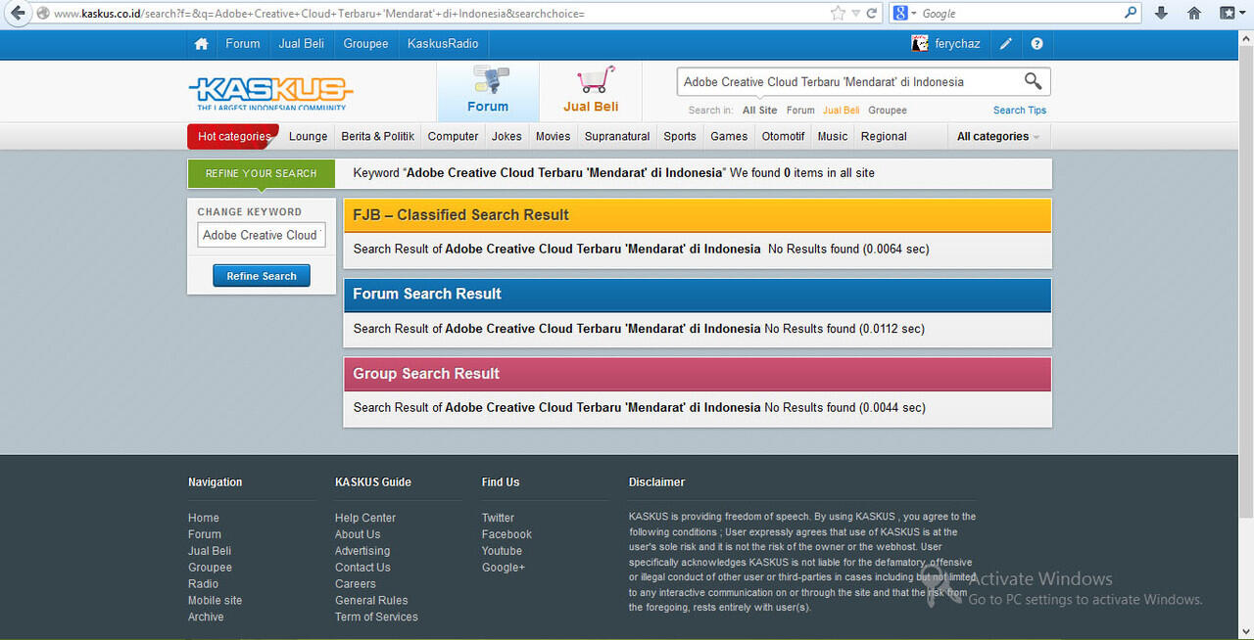
Task: Click the Change Keyword input field
Action: [x=262, y=235]
